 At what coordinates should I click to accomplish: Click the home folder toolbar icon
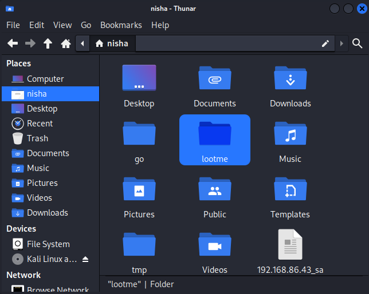pyautogui.click(x=66, y=43)
